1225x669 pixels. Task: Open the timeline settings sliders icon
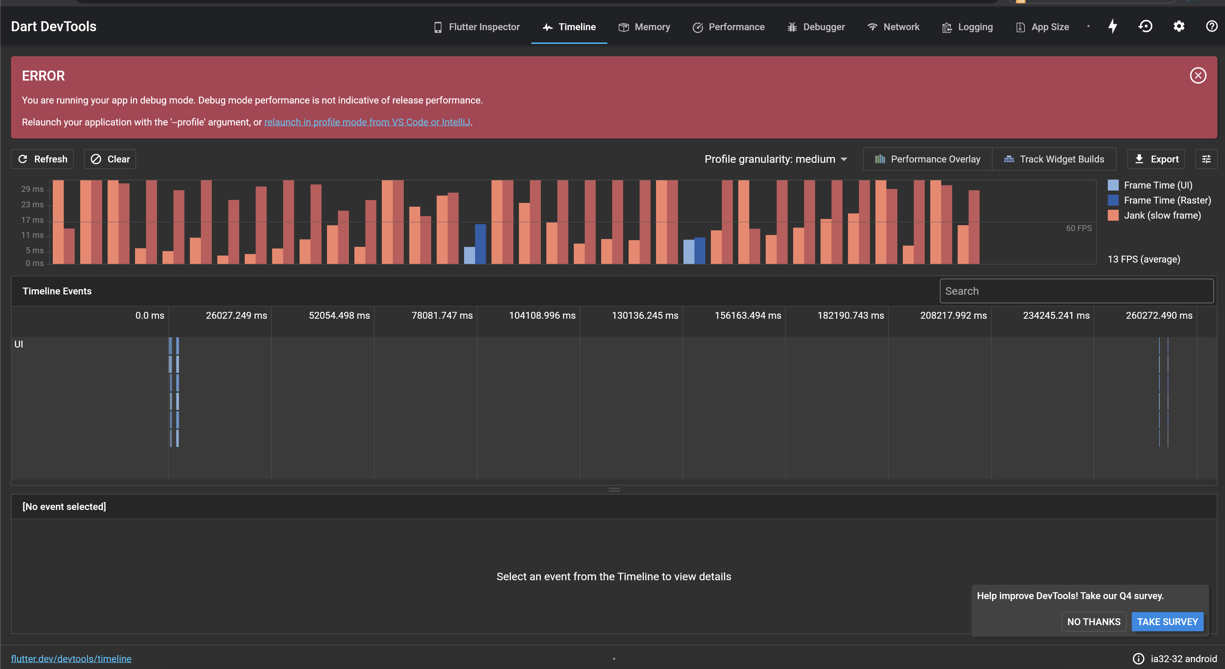click(1206, 159)
